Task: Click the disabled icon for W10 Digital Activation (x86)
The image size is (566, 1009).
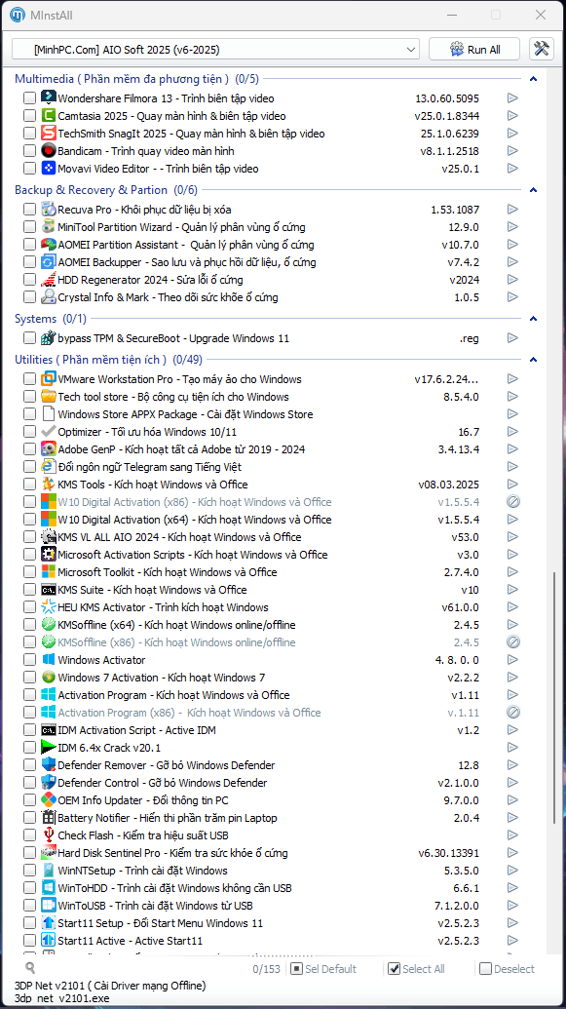Action: [x=512, y=502]
